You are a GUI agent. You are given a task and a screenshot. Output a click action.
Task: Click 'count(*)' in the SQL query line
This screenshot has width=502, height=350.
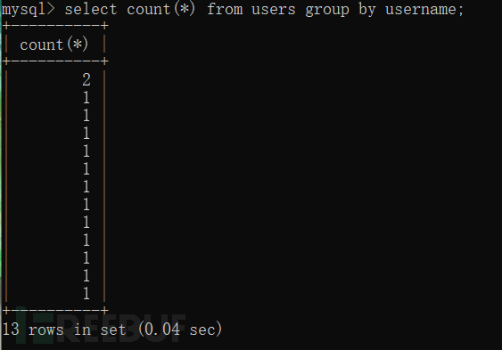160,9
